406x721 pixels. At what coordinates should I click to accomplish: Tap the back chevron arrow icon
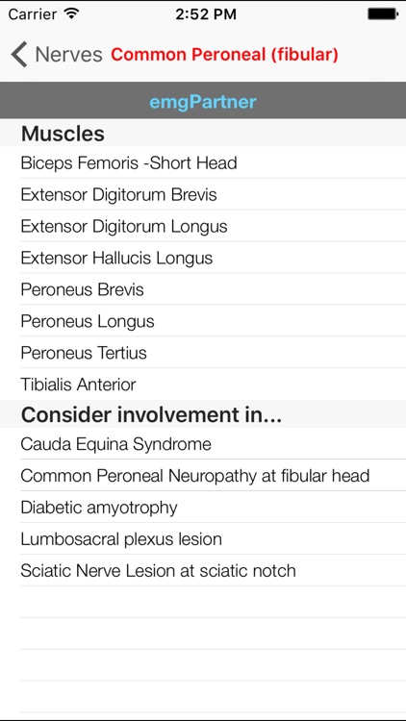click(x=19, y=54)
